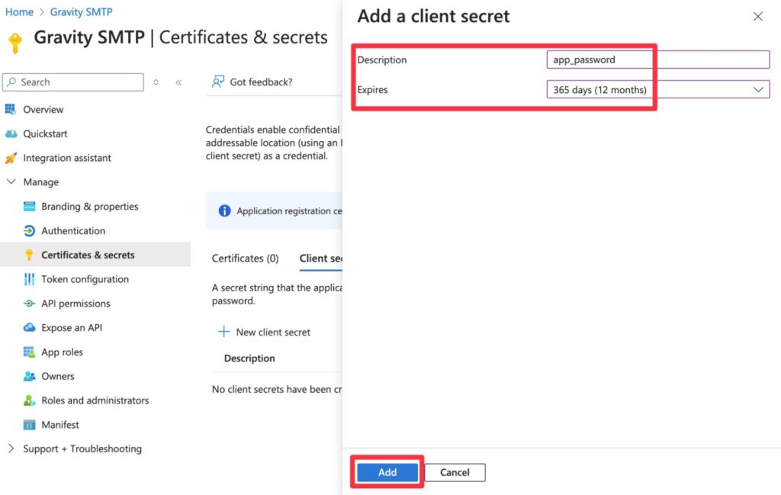The width and height of the screenshot is (781, 495).
Task: Switch to the Certificates (0) tab
Action: tap(245, 259)
